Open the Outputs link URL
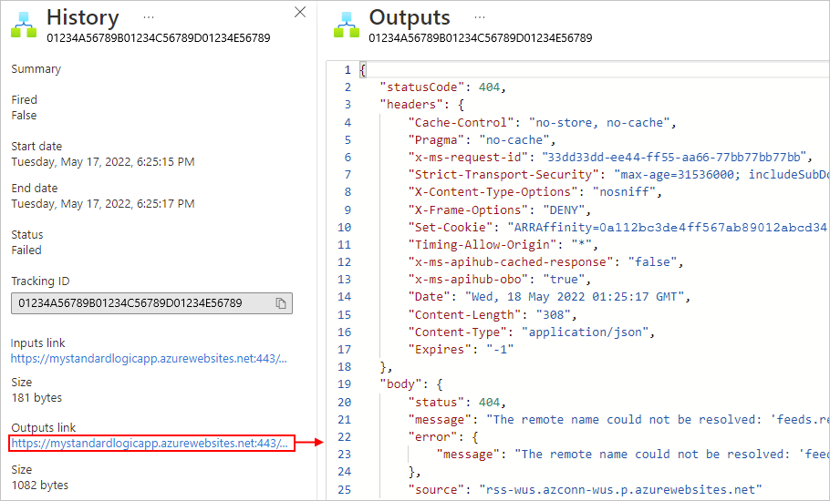Image resolution: width=830 pixels, height=501 pixels. click(x=149, y=444)
